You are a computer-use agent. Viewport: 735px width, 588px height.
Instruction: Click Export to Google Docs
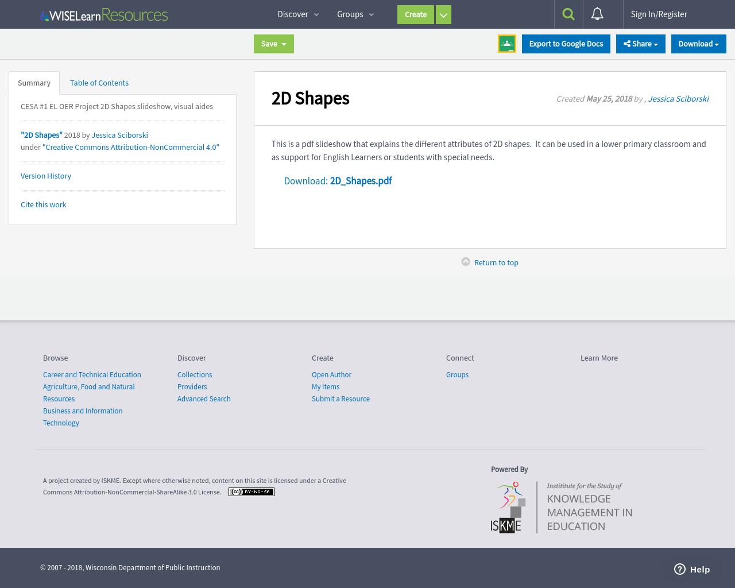(x=566, y=43)
